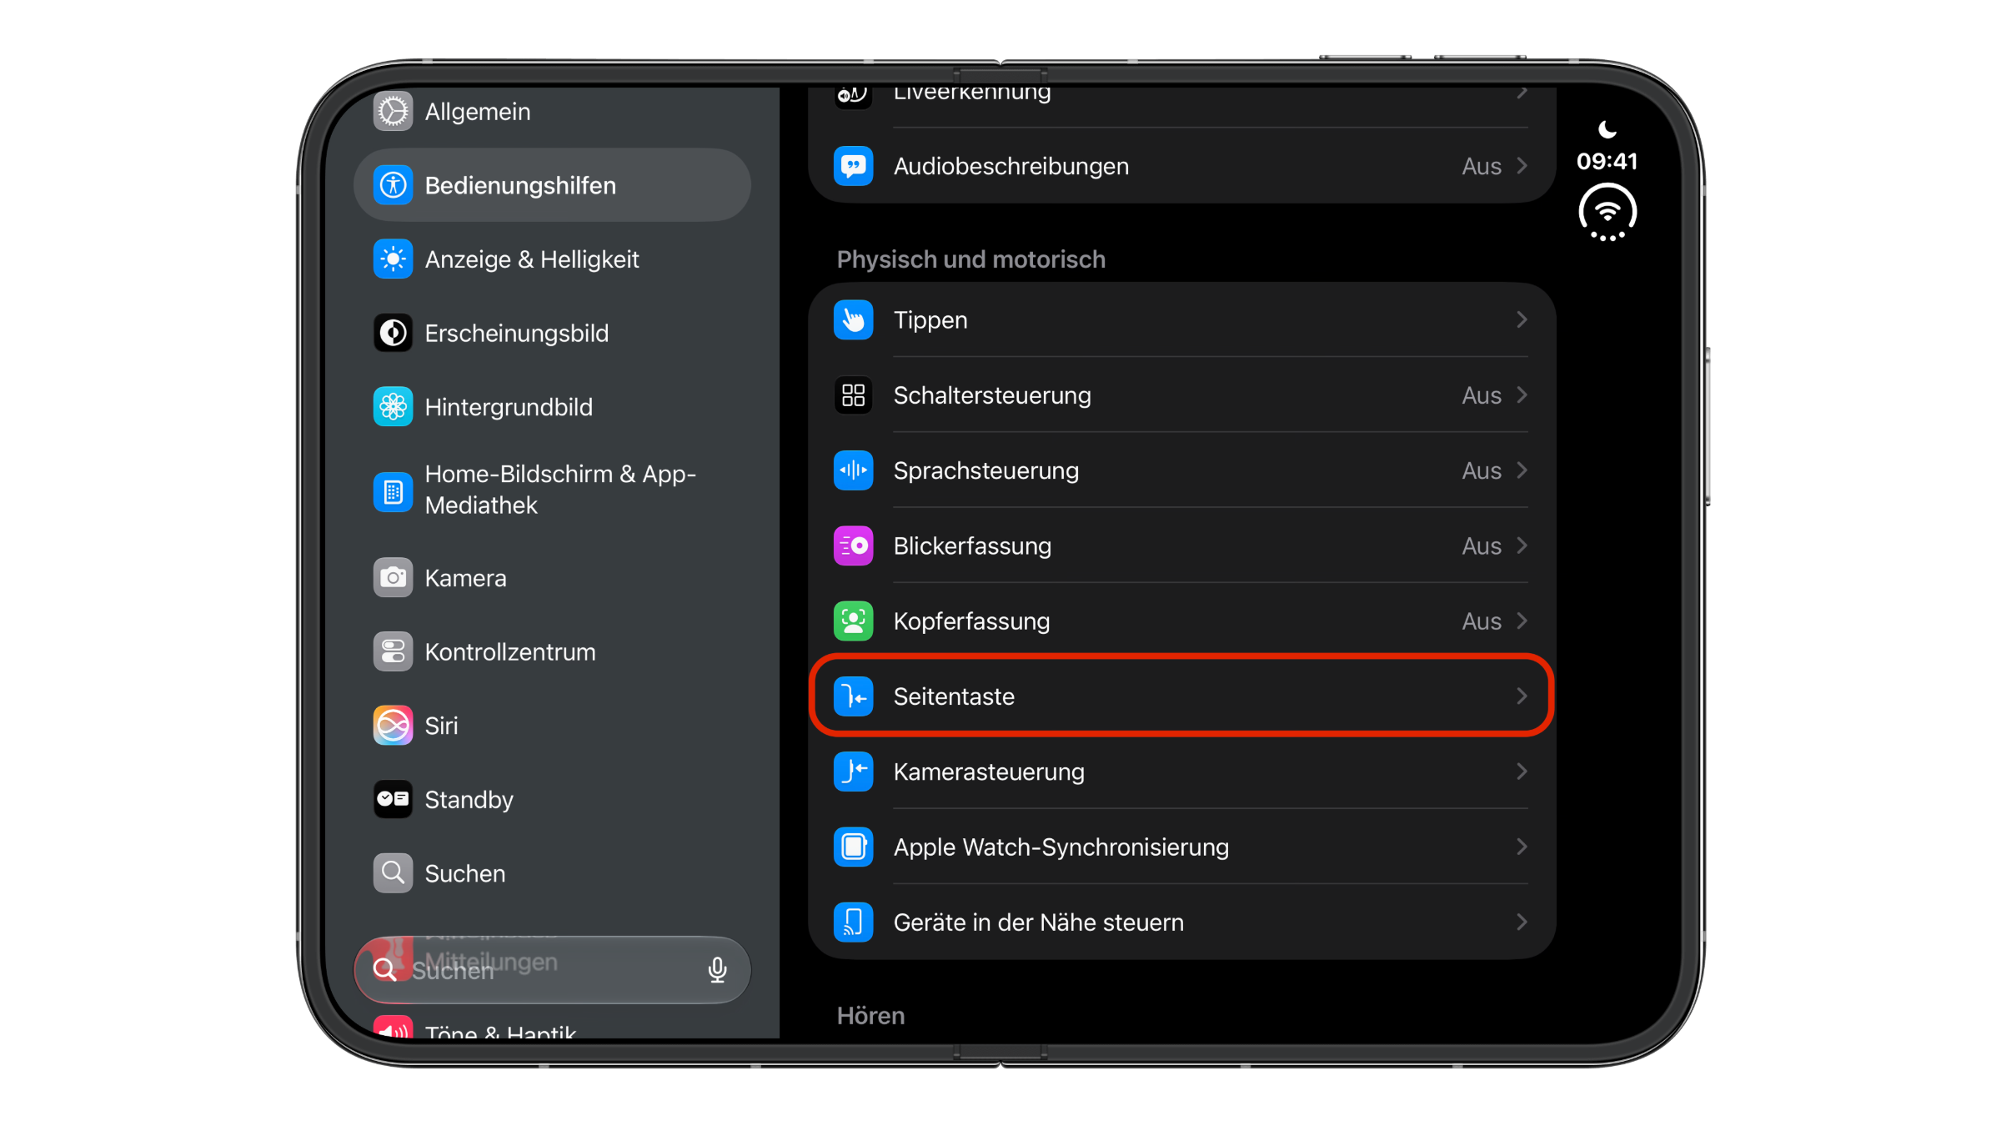The image size is (2001, 1126).
Task: Tap the Standby icon in sidebar
Action: (x=393, y=799)
